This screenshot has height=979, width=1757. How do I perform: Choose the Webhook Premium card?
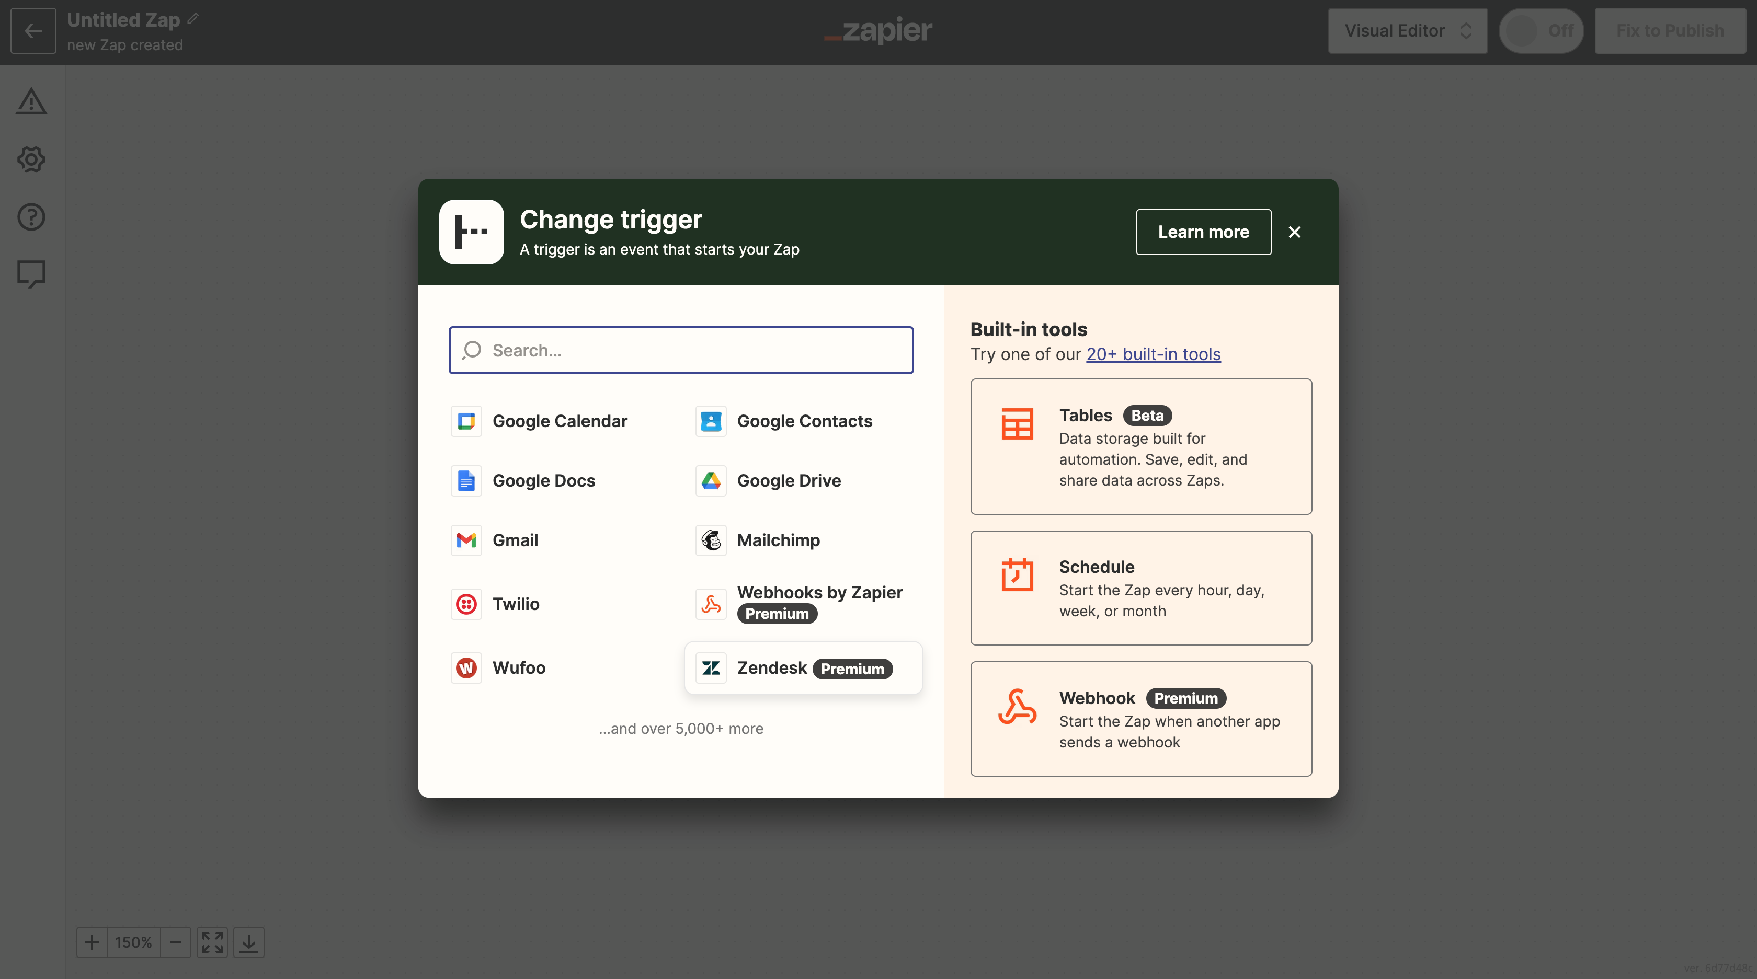coord(1141,719)
